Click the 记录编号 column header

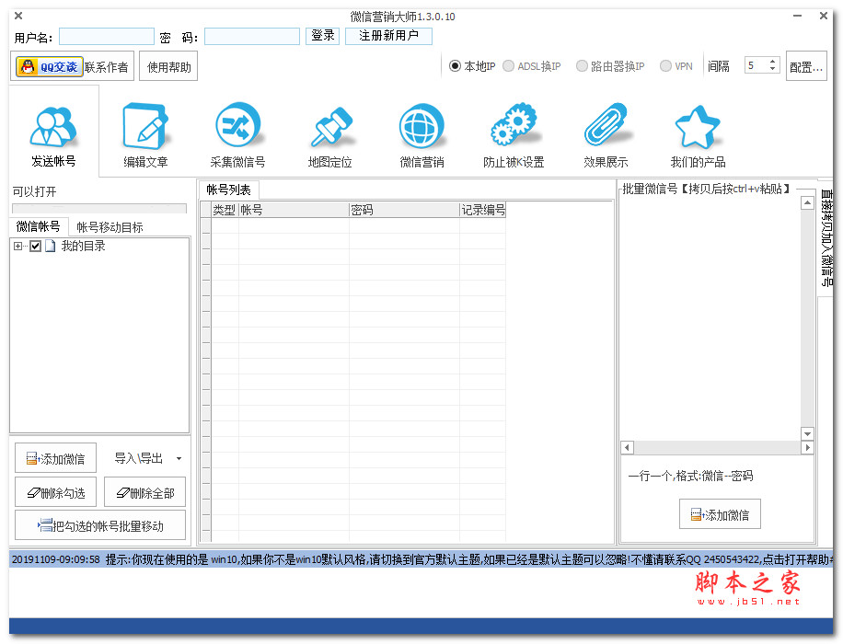(483, 210)
